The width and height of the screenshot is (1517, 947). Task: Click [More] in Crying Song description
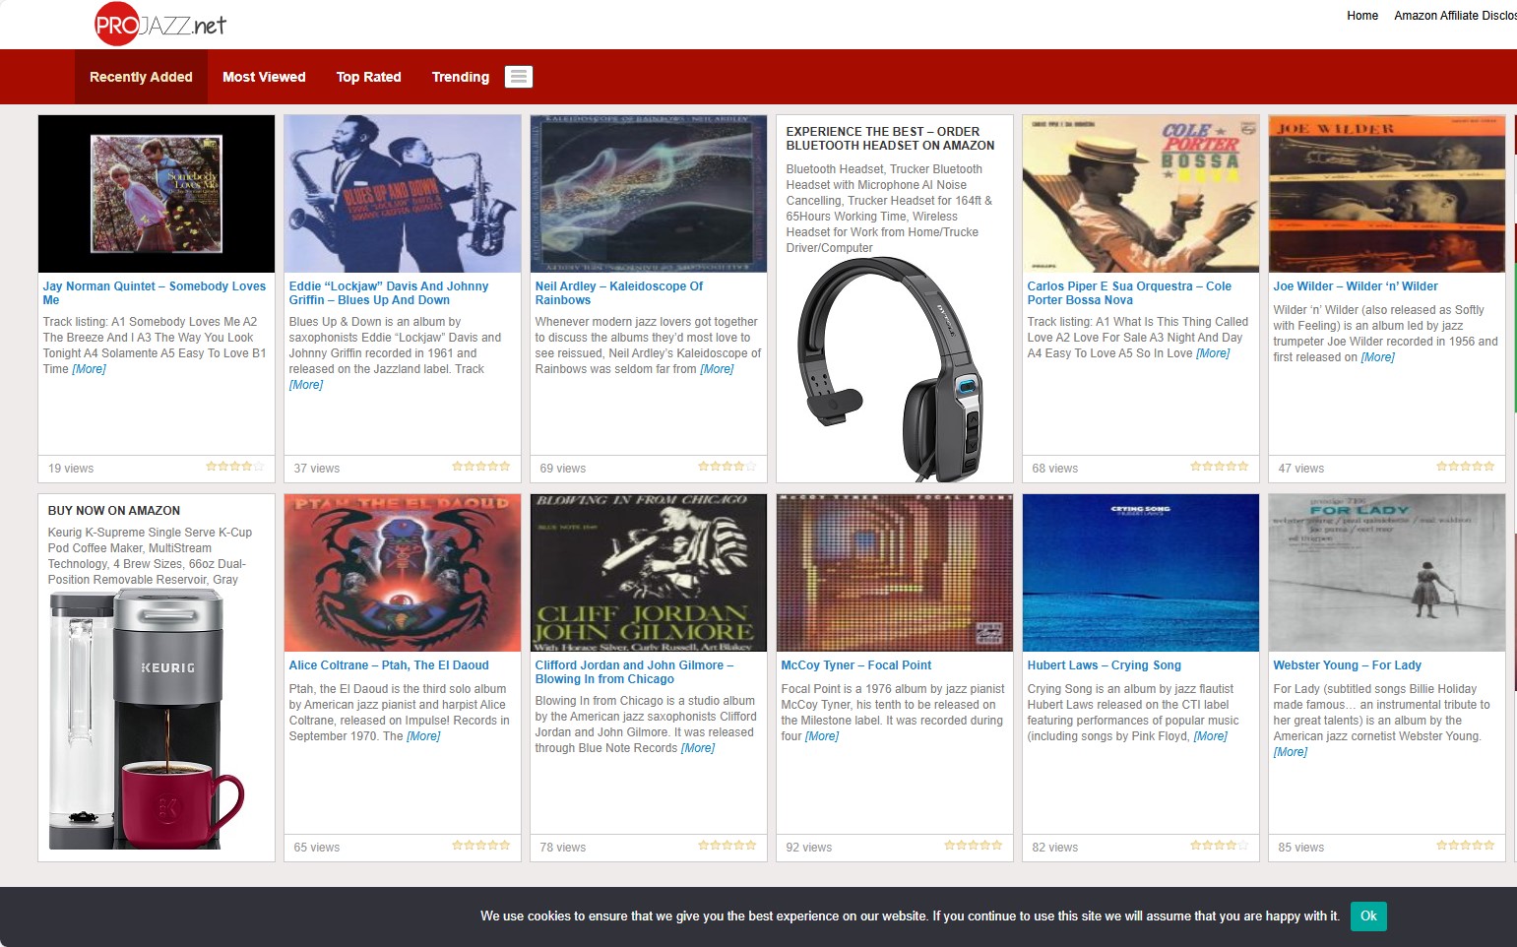[1211, 736]
